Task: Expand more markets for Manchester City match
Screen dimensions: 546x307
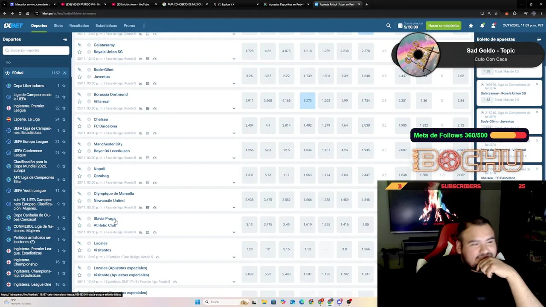Action: coord(234,158)
